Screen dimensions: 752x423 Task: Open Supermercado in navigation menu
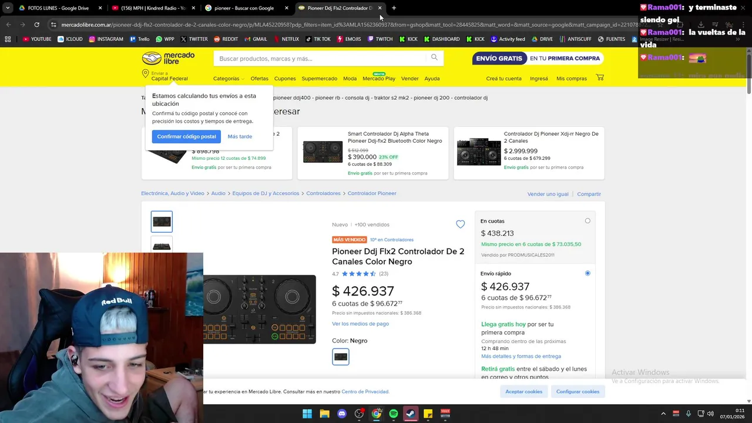pyautogui.click(x=320, y=79)
